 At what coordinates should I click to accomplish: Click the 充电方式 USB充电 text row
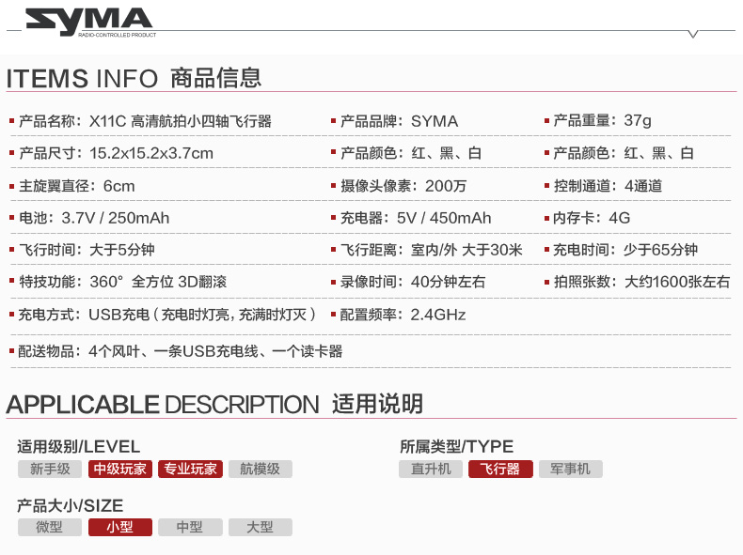click(x=167, y=315)
